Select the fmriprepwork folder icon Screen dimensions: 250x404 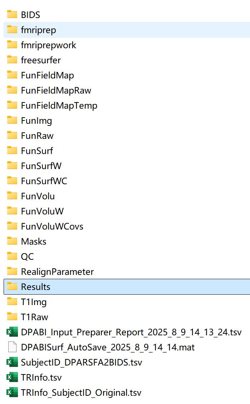click(12, 45)
